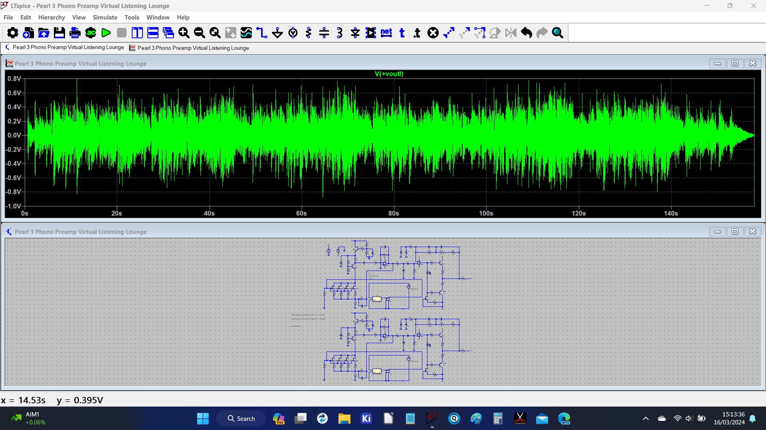
Task: Pick visible traces on waveform
Action: [246, 33]
